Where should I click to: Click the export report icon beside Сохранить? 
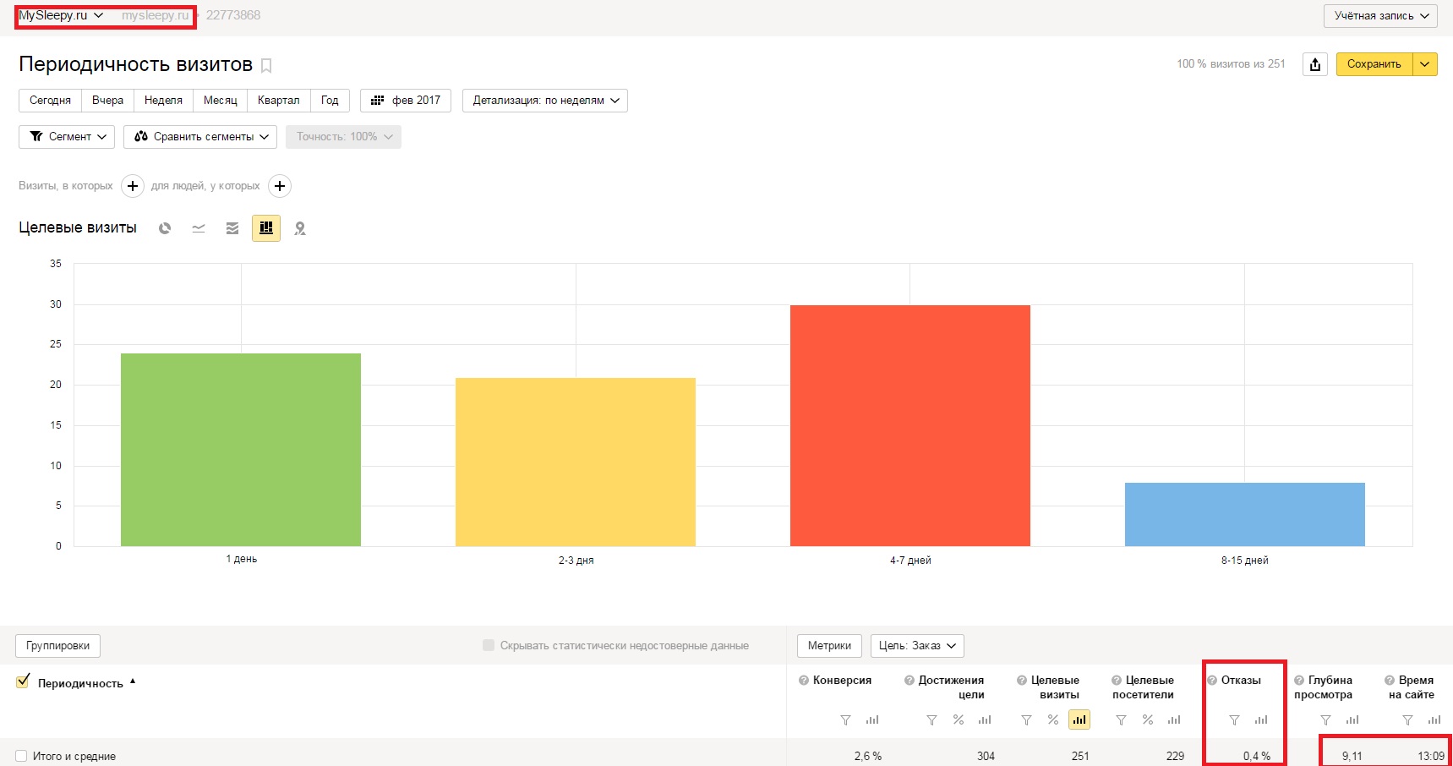[1315, 64]
